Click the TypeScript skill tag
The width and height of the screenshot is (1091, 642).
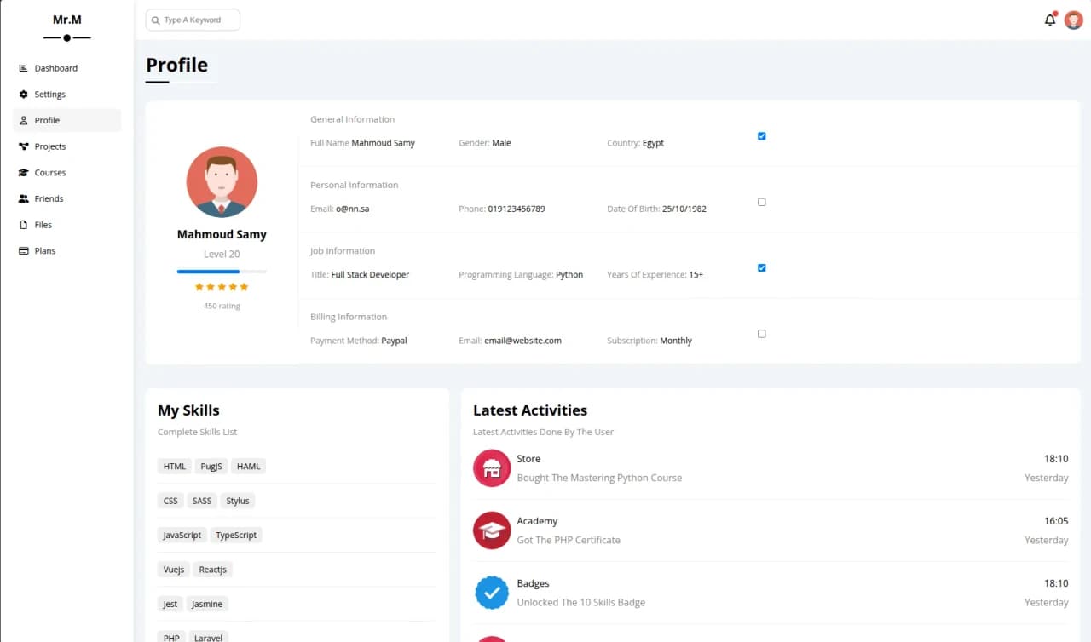pos(236,536)
